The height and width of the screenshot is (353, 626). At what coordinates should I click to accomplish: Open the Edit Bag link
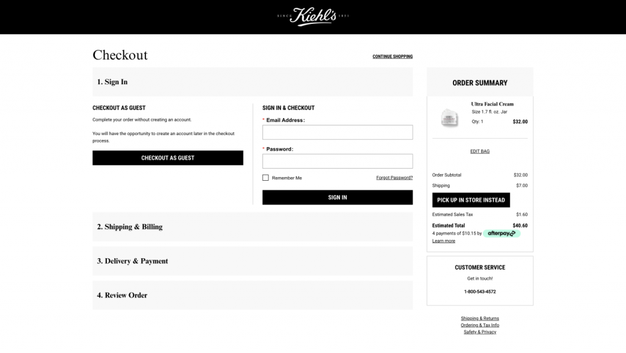480,151
